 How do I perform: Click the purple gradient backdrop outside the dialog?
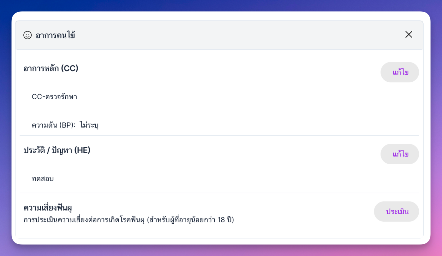click(221, 5)
